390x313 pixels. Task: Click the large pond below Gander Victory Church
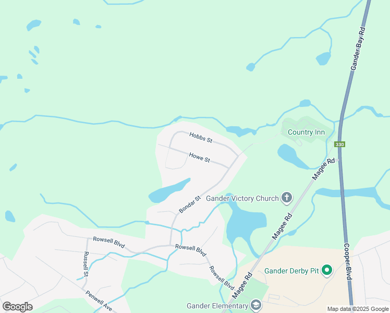pyautogui.click(x=246, y=223)
